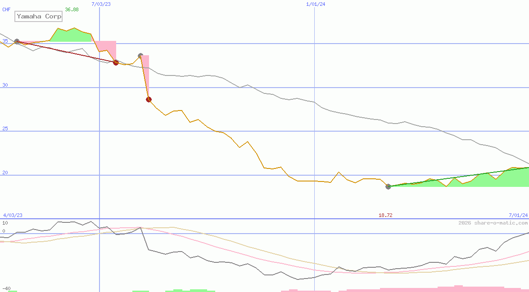529x292 pixels.
Task: Click the 7/01/24 end date label
Action: 518,216
